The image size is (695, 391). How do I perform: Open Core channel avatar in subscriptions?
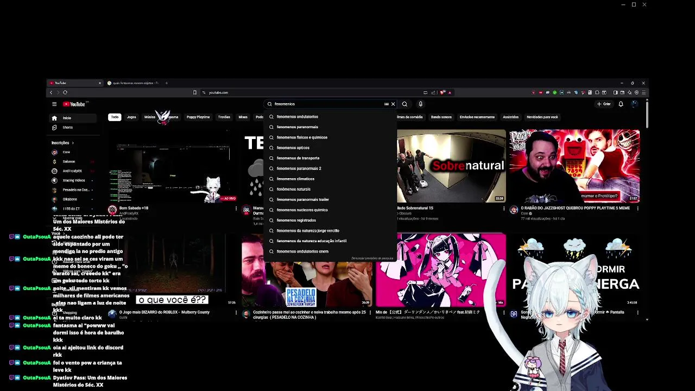tap(54, 152)
